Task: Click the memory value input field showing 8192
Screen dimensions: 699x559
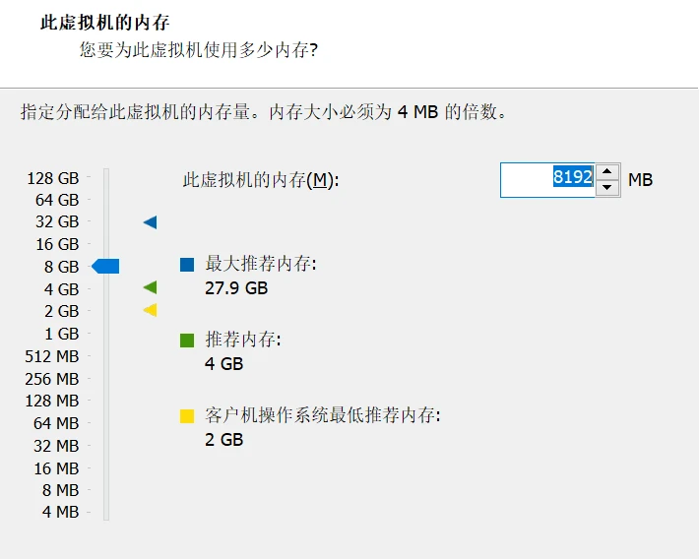Action: click(x=547, y=179)
